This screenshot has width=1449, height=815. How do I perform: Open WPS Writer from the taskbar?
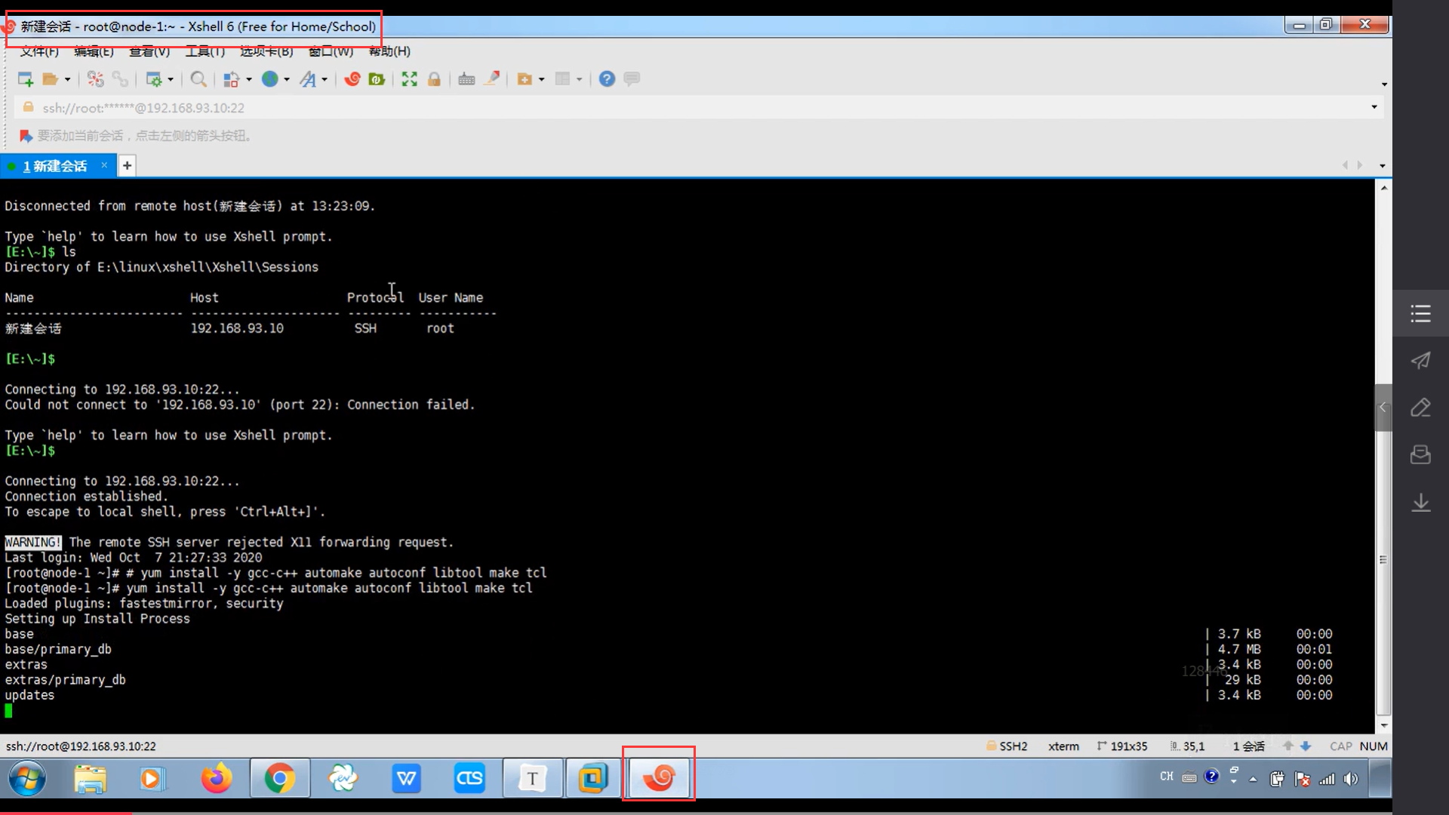point(406,778)
